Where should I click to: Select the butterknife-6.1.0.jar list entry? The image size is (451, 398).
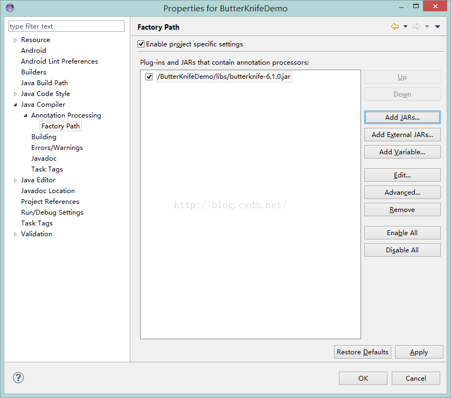click(x=224, y=77)
